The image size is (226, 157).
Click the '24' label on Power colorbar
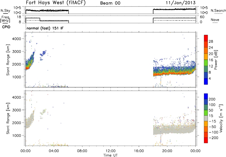pyautogui.click(x=211, y=48)
